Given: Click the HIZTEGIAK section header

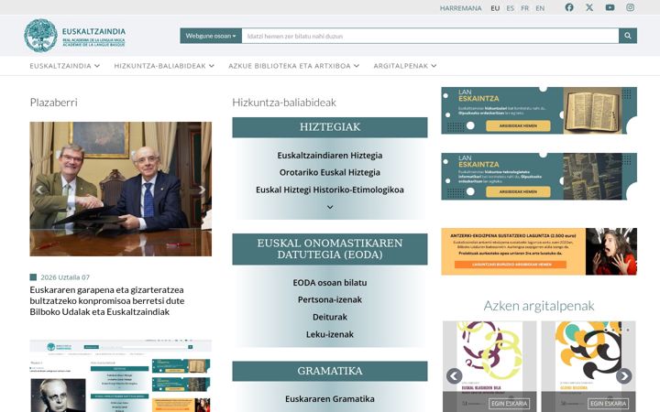Looking at the screenshot, I should [330, 127].
